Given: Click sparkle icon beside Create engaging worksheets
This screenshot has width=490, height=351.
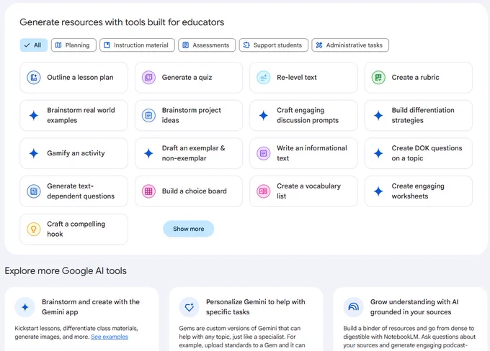Looking at the screenshot, I should tap(378, 191).
